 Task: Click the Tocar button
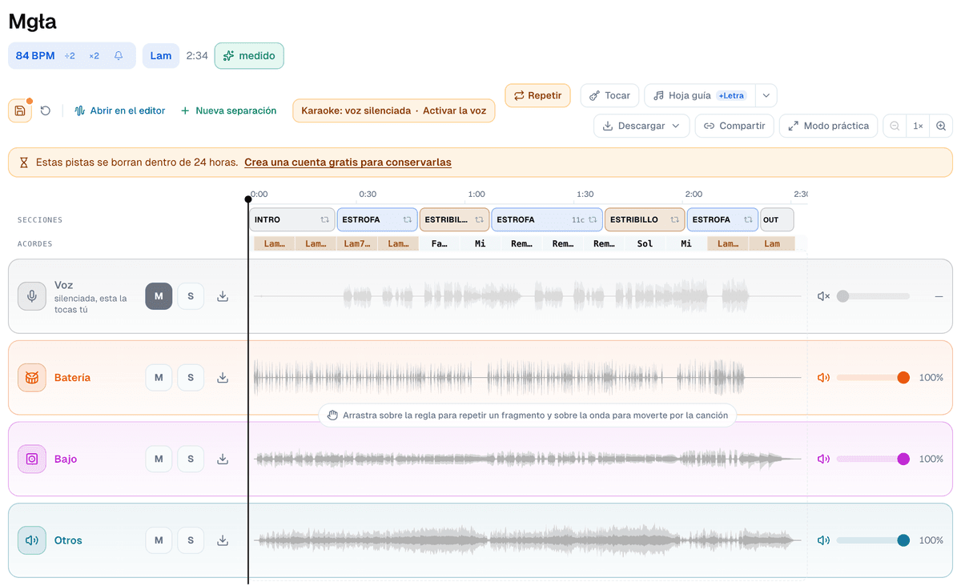(x=610, y=95)
